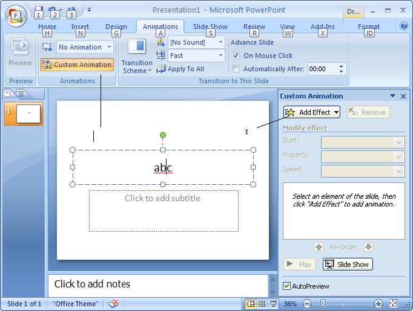The height and width of the screenshot is (311, 413).
Task: Open the Transition Scheme gallery
Action: coord(137,57)
